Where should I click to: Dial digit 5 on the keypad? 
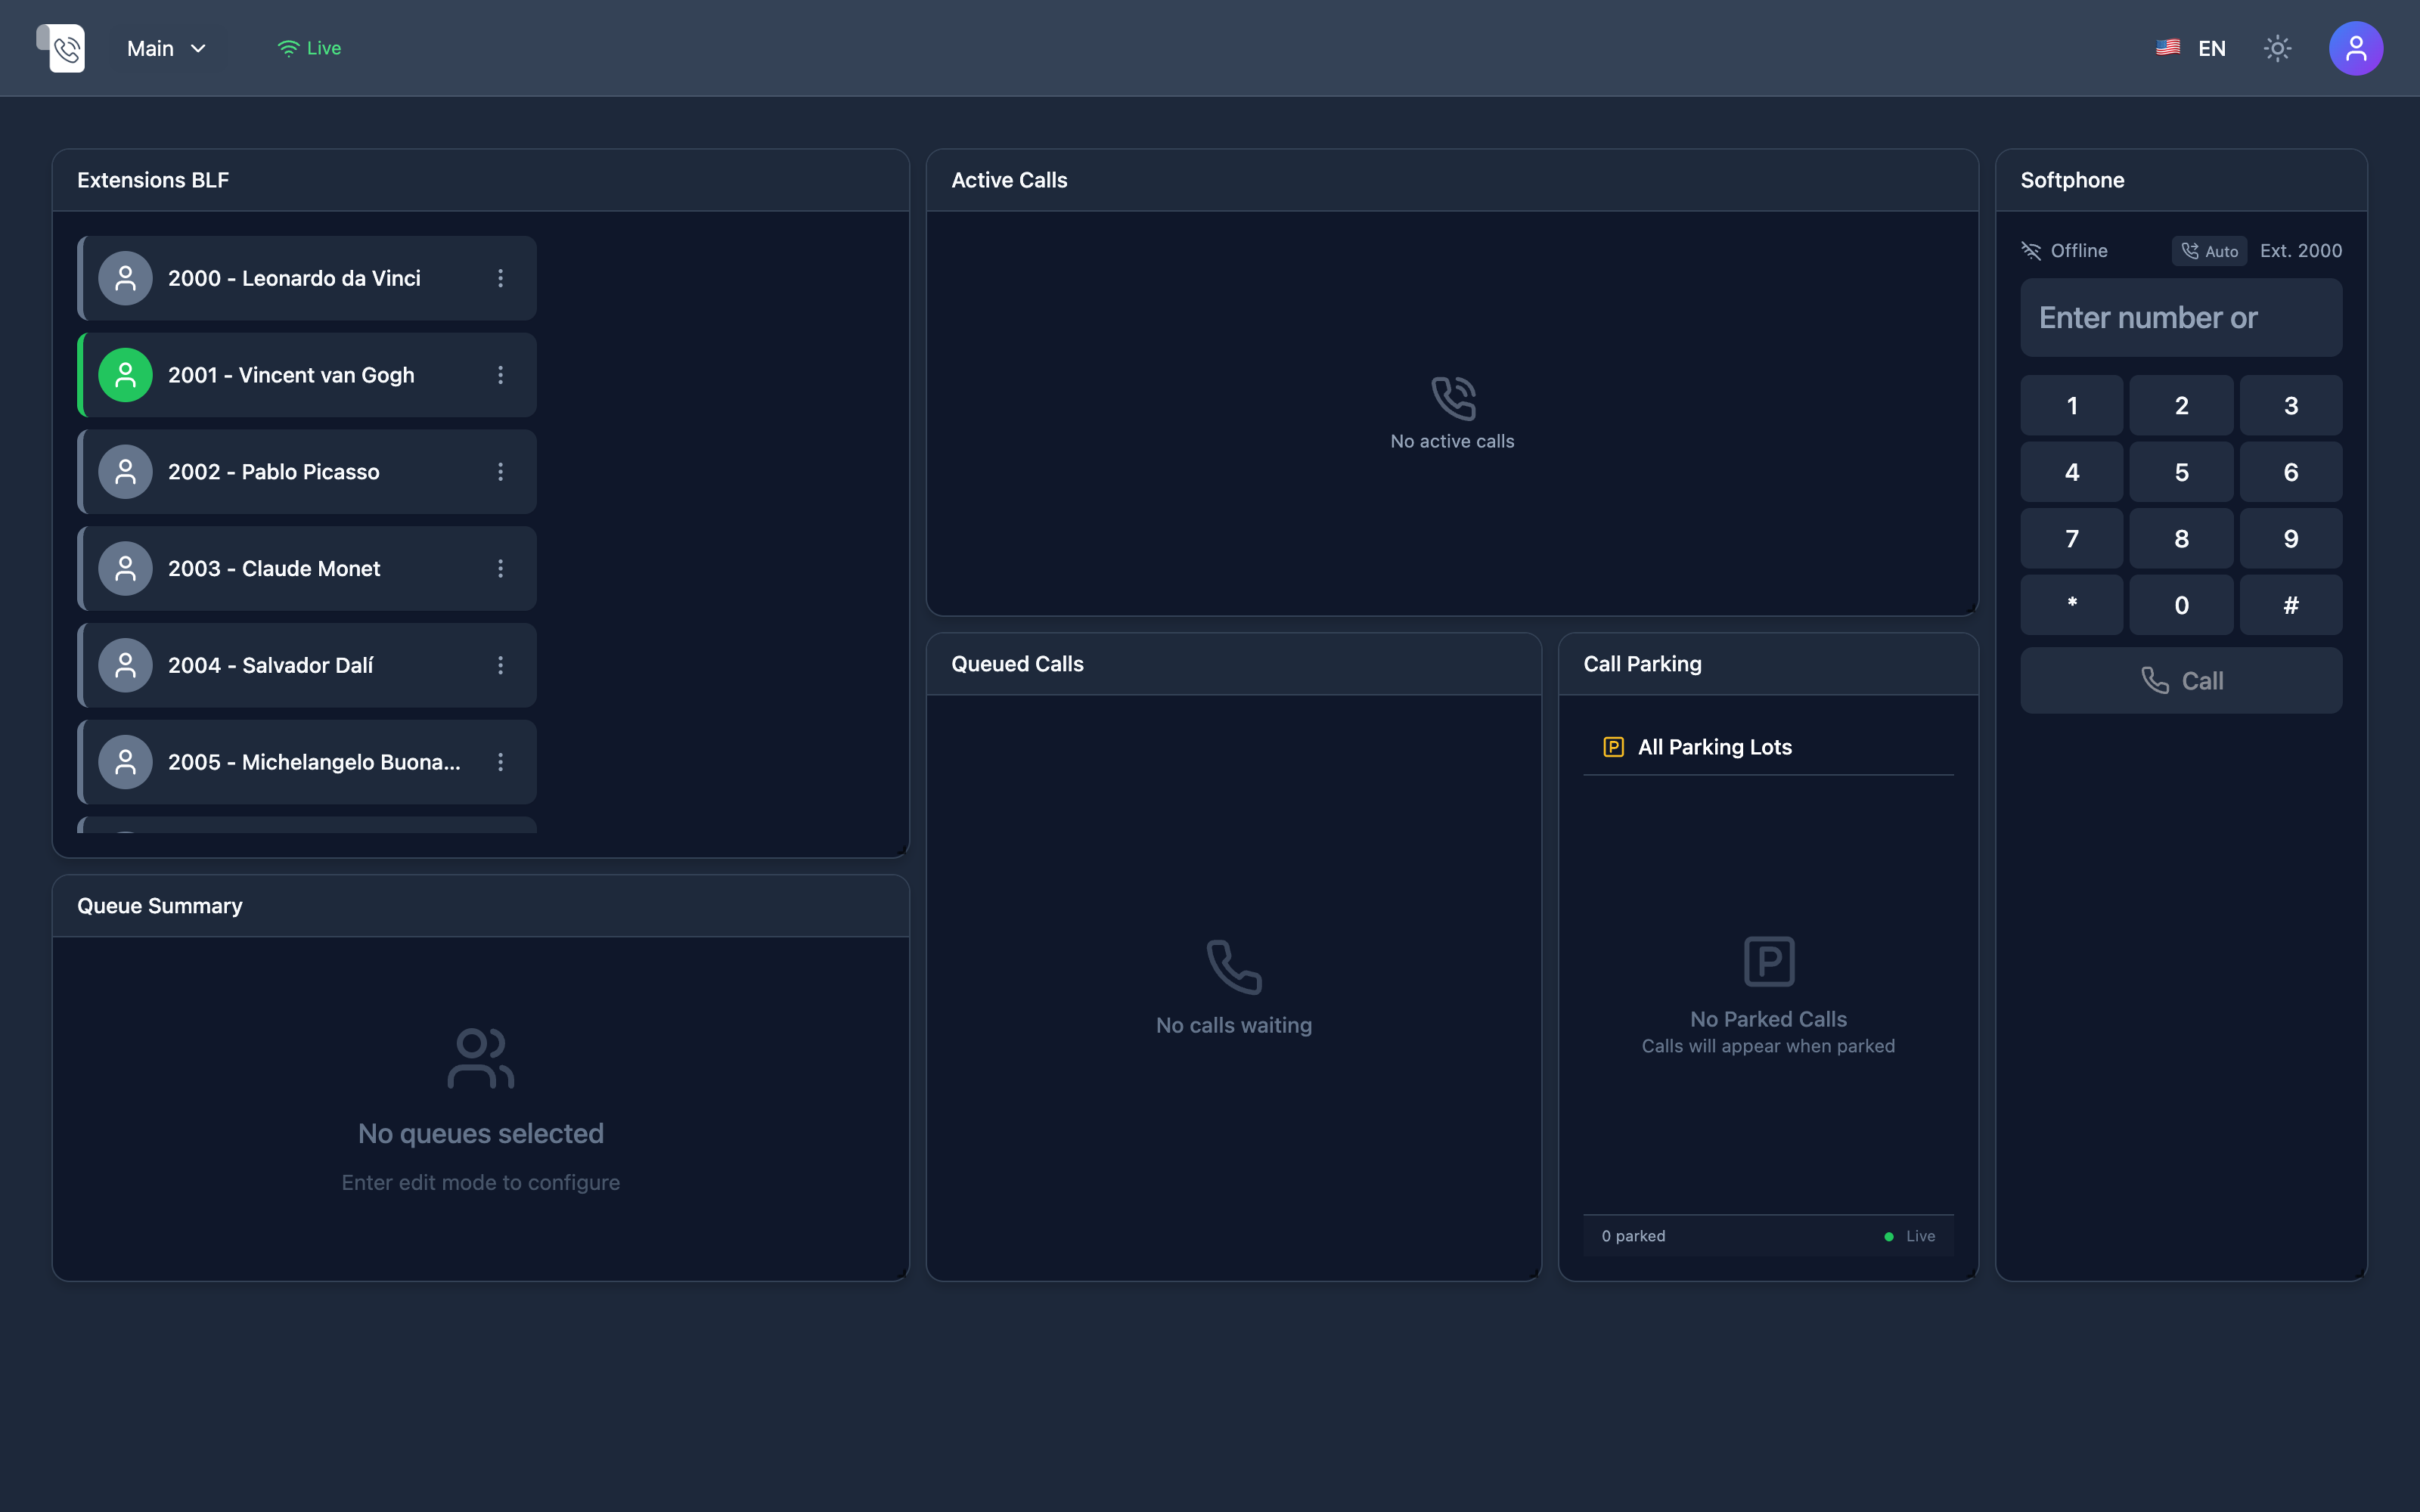[x=2181, y=472]
